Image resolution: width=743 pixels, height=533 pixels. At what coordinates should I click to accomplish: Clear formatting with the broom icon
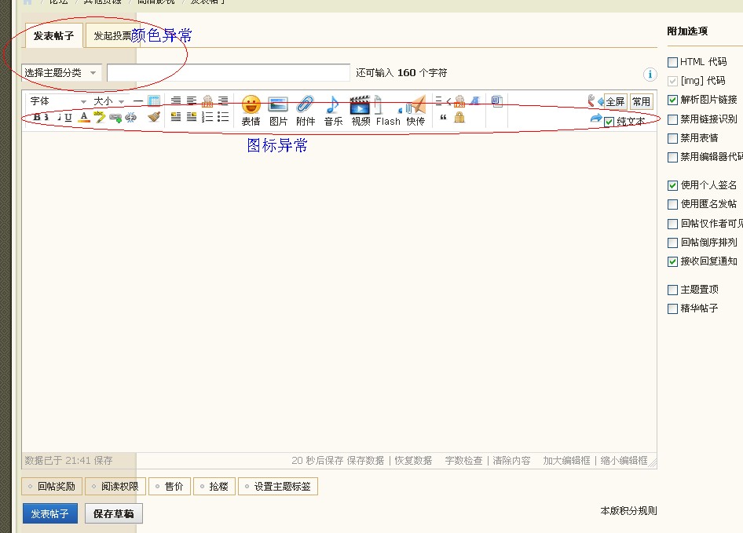point(153,116)
